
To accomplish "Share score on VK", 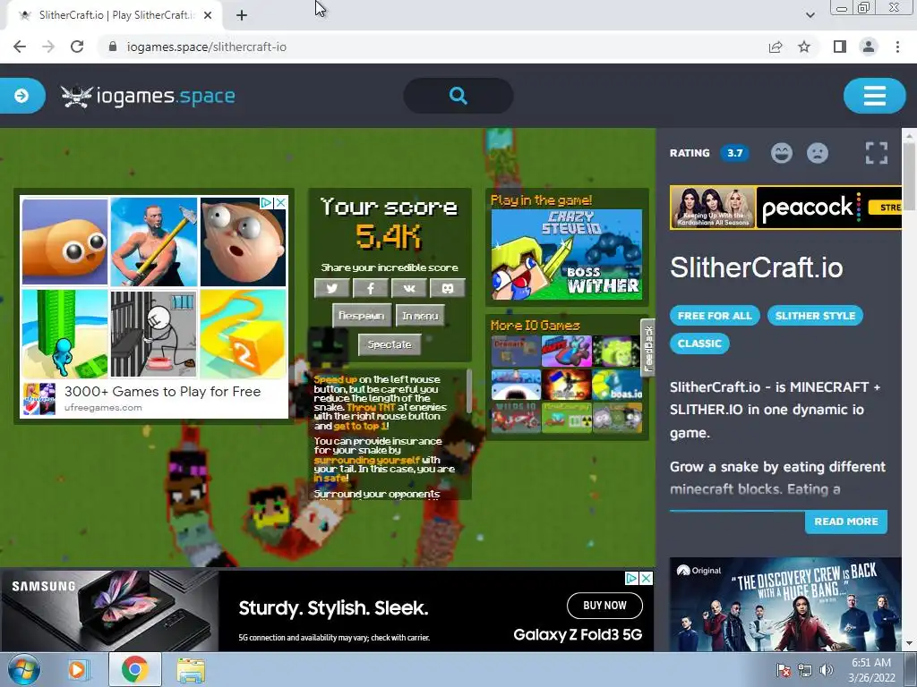I will (x=408, y=288).
